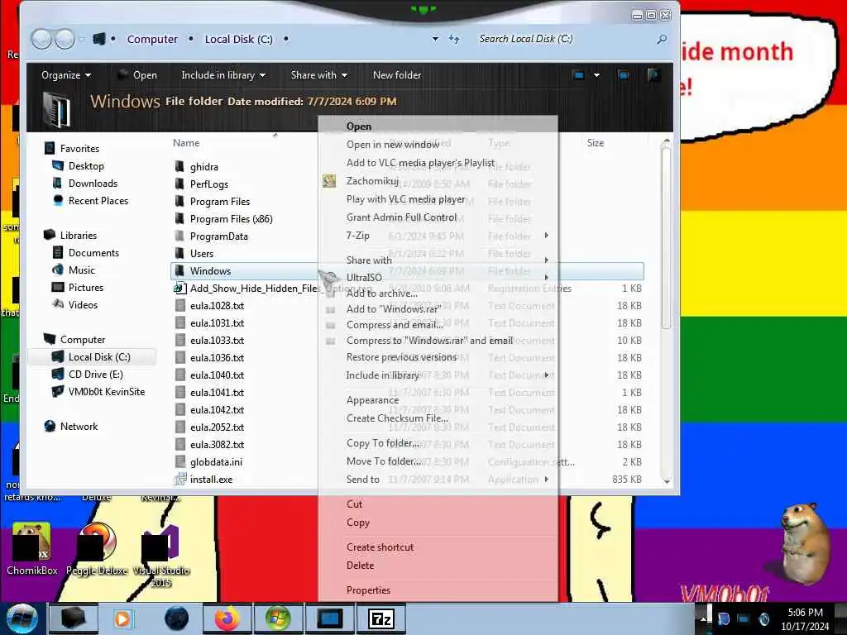This screenshot has height=635, width=847.
Task: Click the Recent Places icon
Action: (58, 200)
